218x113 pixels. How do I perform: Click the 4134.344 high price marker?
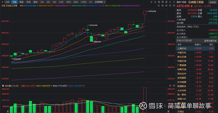point(92,25)
